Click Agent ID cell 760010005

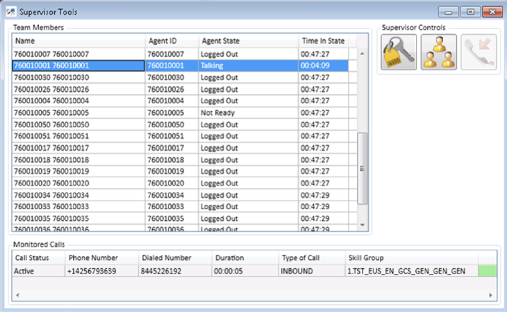pyautogui.click(x=172, y=112)
